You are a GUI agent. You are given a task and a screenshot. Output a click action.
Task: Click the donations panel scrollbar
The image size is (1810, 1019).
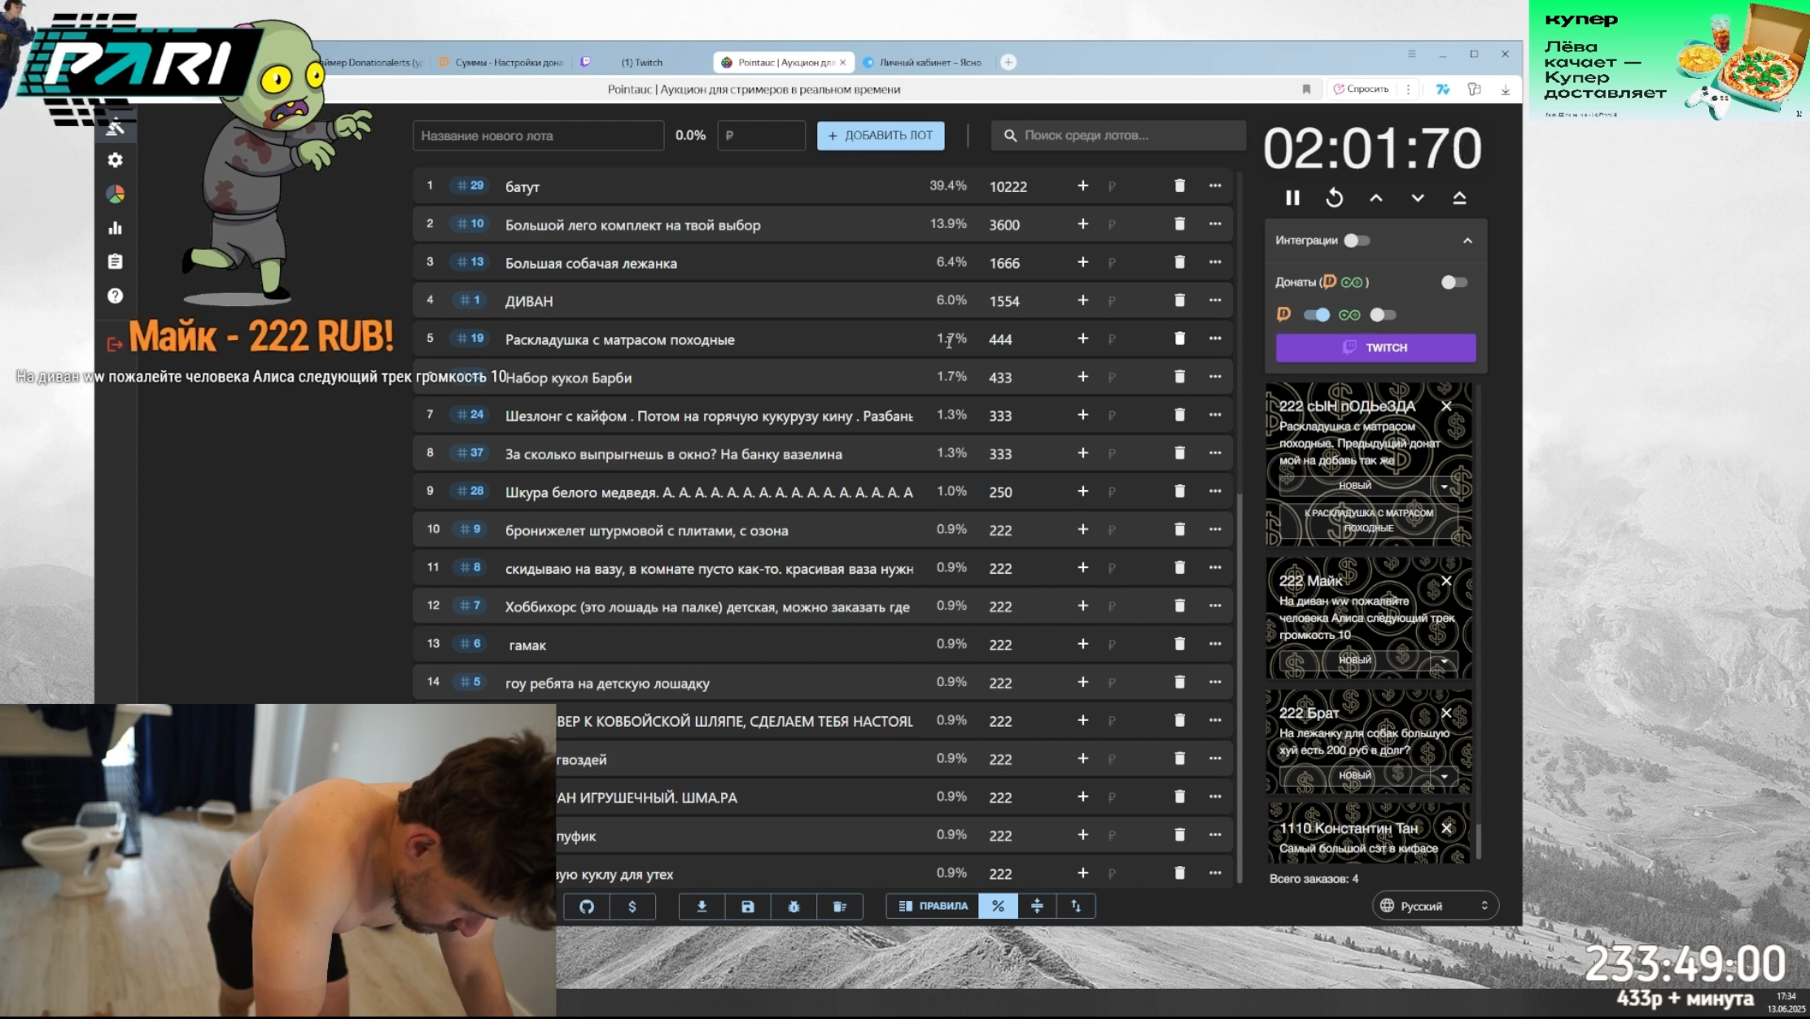(x=1478, y=840)
